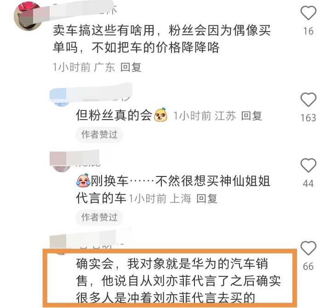This screenshot has width=331, height=308.
Task: Click the 作者赞过 tag under the Shanghai reply
Action: (x=99, y=217)
